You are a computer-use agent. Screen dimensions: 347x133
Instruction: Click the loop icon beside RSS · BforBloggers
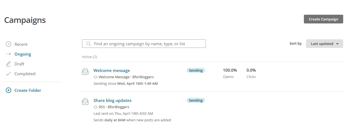click(96, 107)
